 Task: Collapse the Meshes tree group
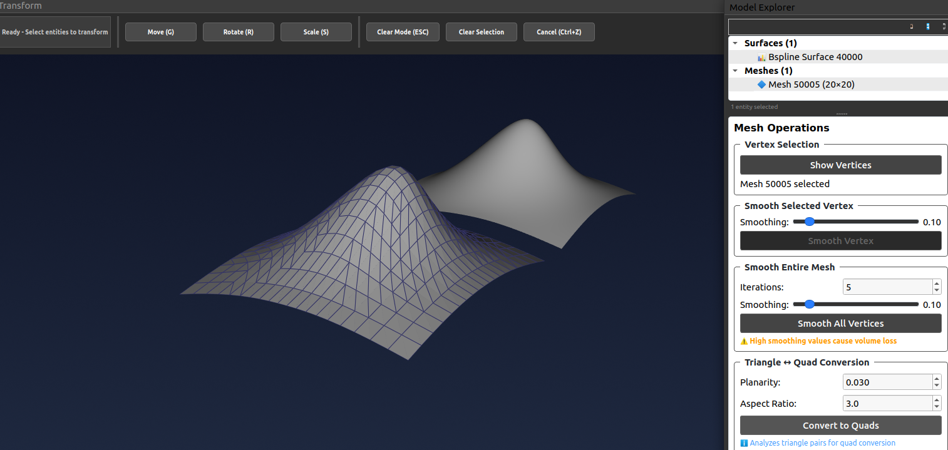pyautogui.click(x=735, y=71)
